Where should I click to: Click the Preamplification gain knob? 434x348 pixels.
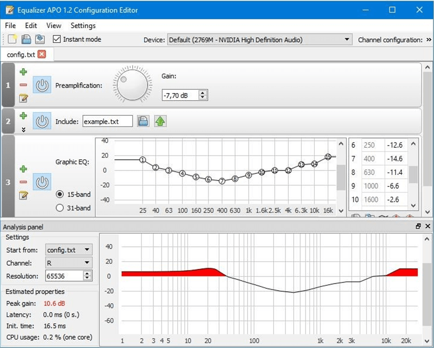[x=132, y=85]
